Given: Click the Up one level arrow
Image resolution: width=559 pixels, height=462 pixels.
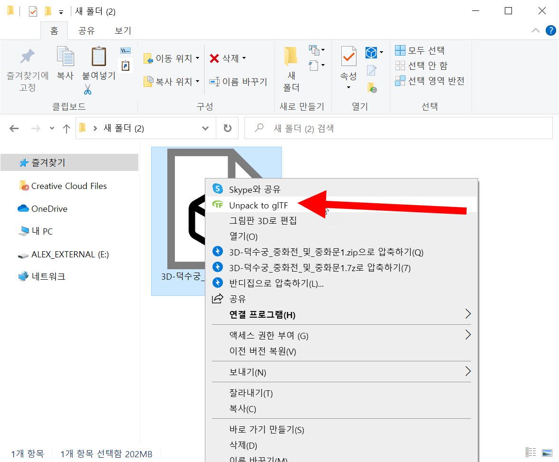Looking at the screenshot, I should click(x=67, y=128).
